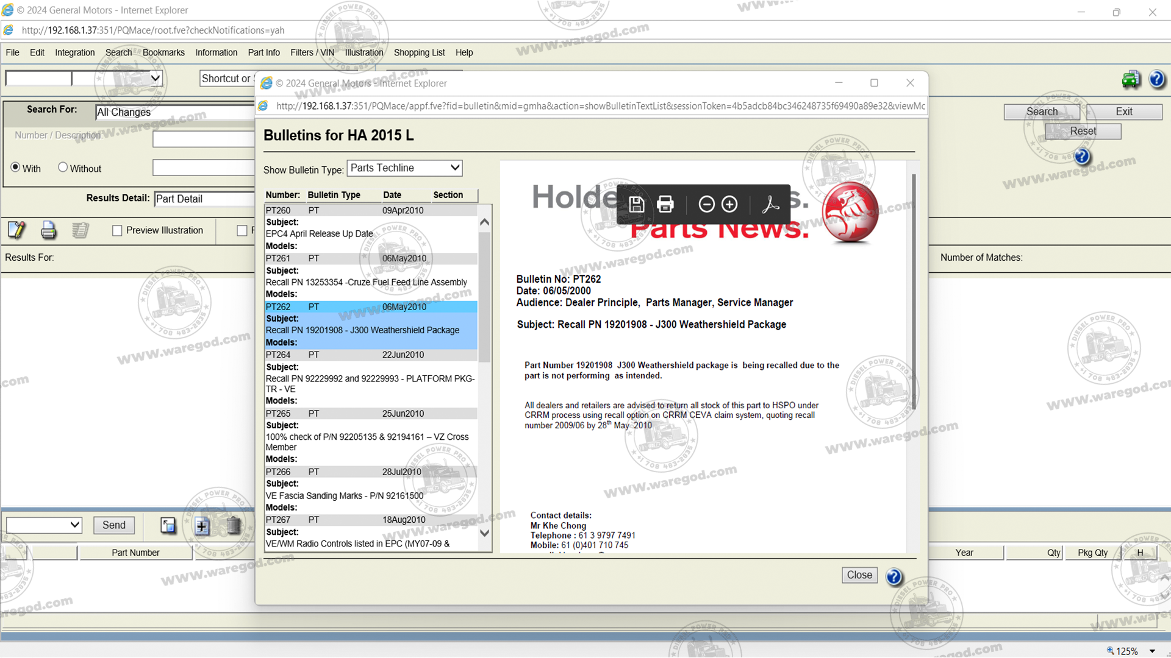Open the Shopping List menu
Image resolution: width=1171 pixels, height=658 pixels.
tap(419, 53)
